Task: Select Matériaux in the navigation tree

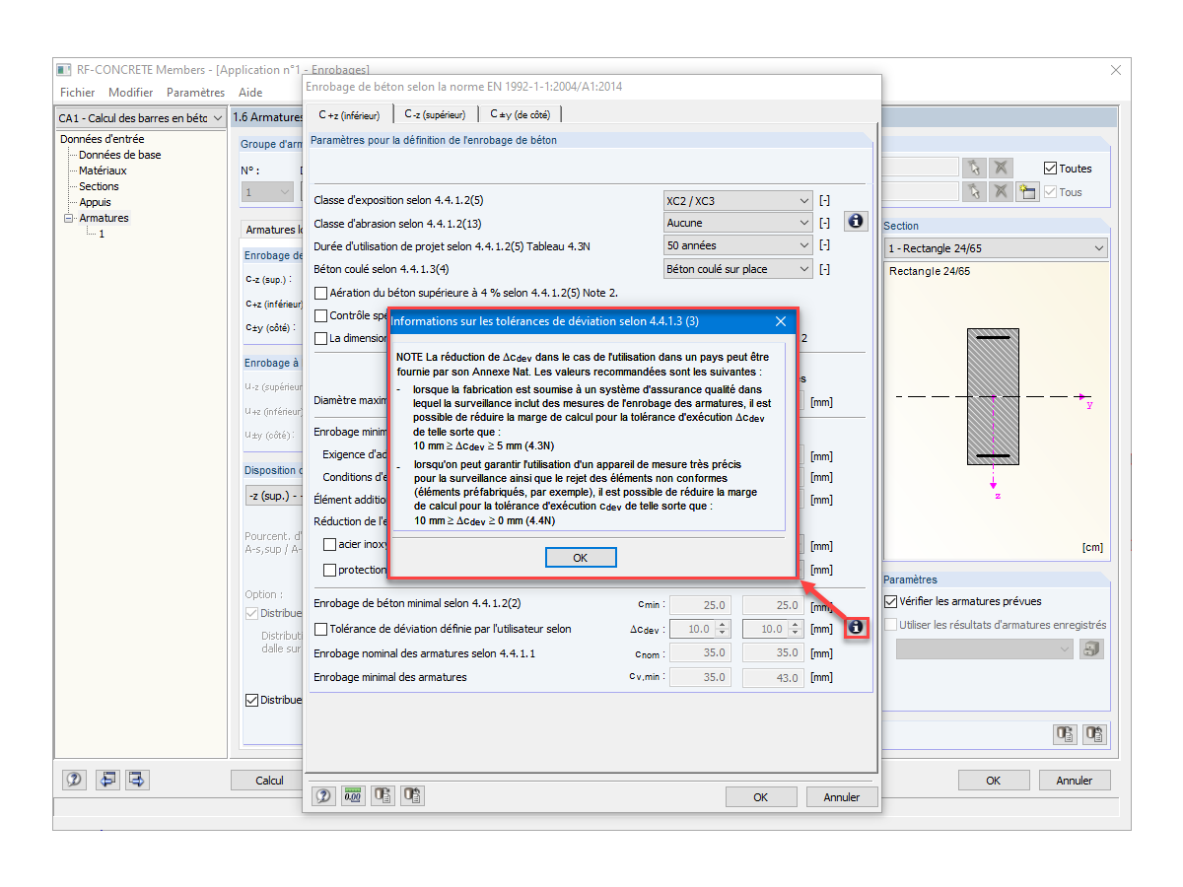Action: tap(103, 171)
